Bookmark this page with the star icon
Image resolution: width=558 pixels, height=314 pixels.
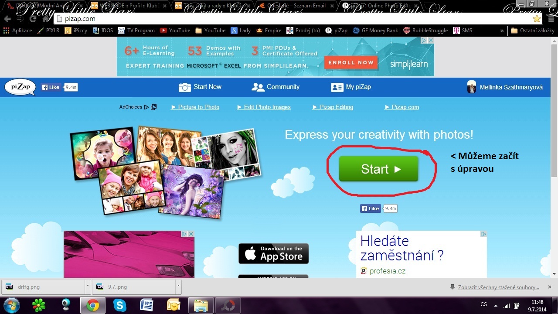pos(537,19)
